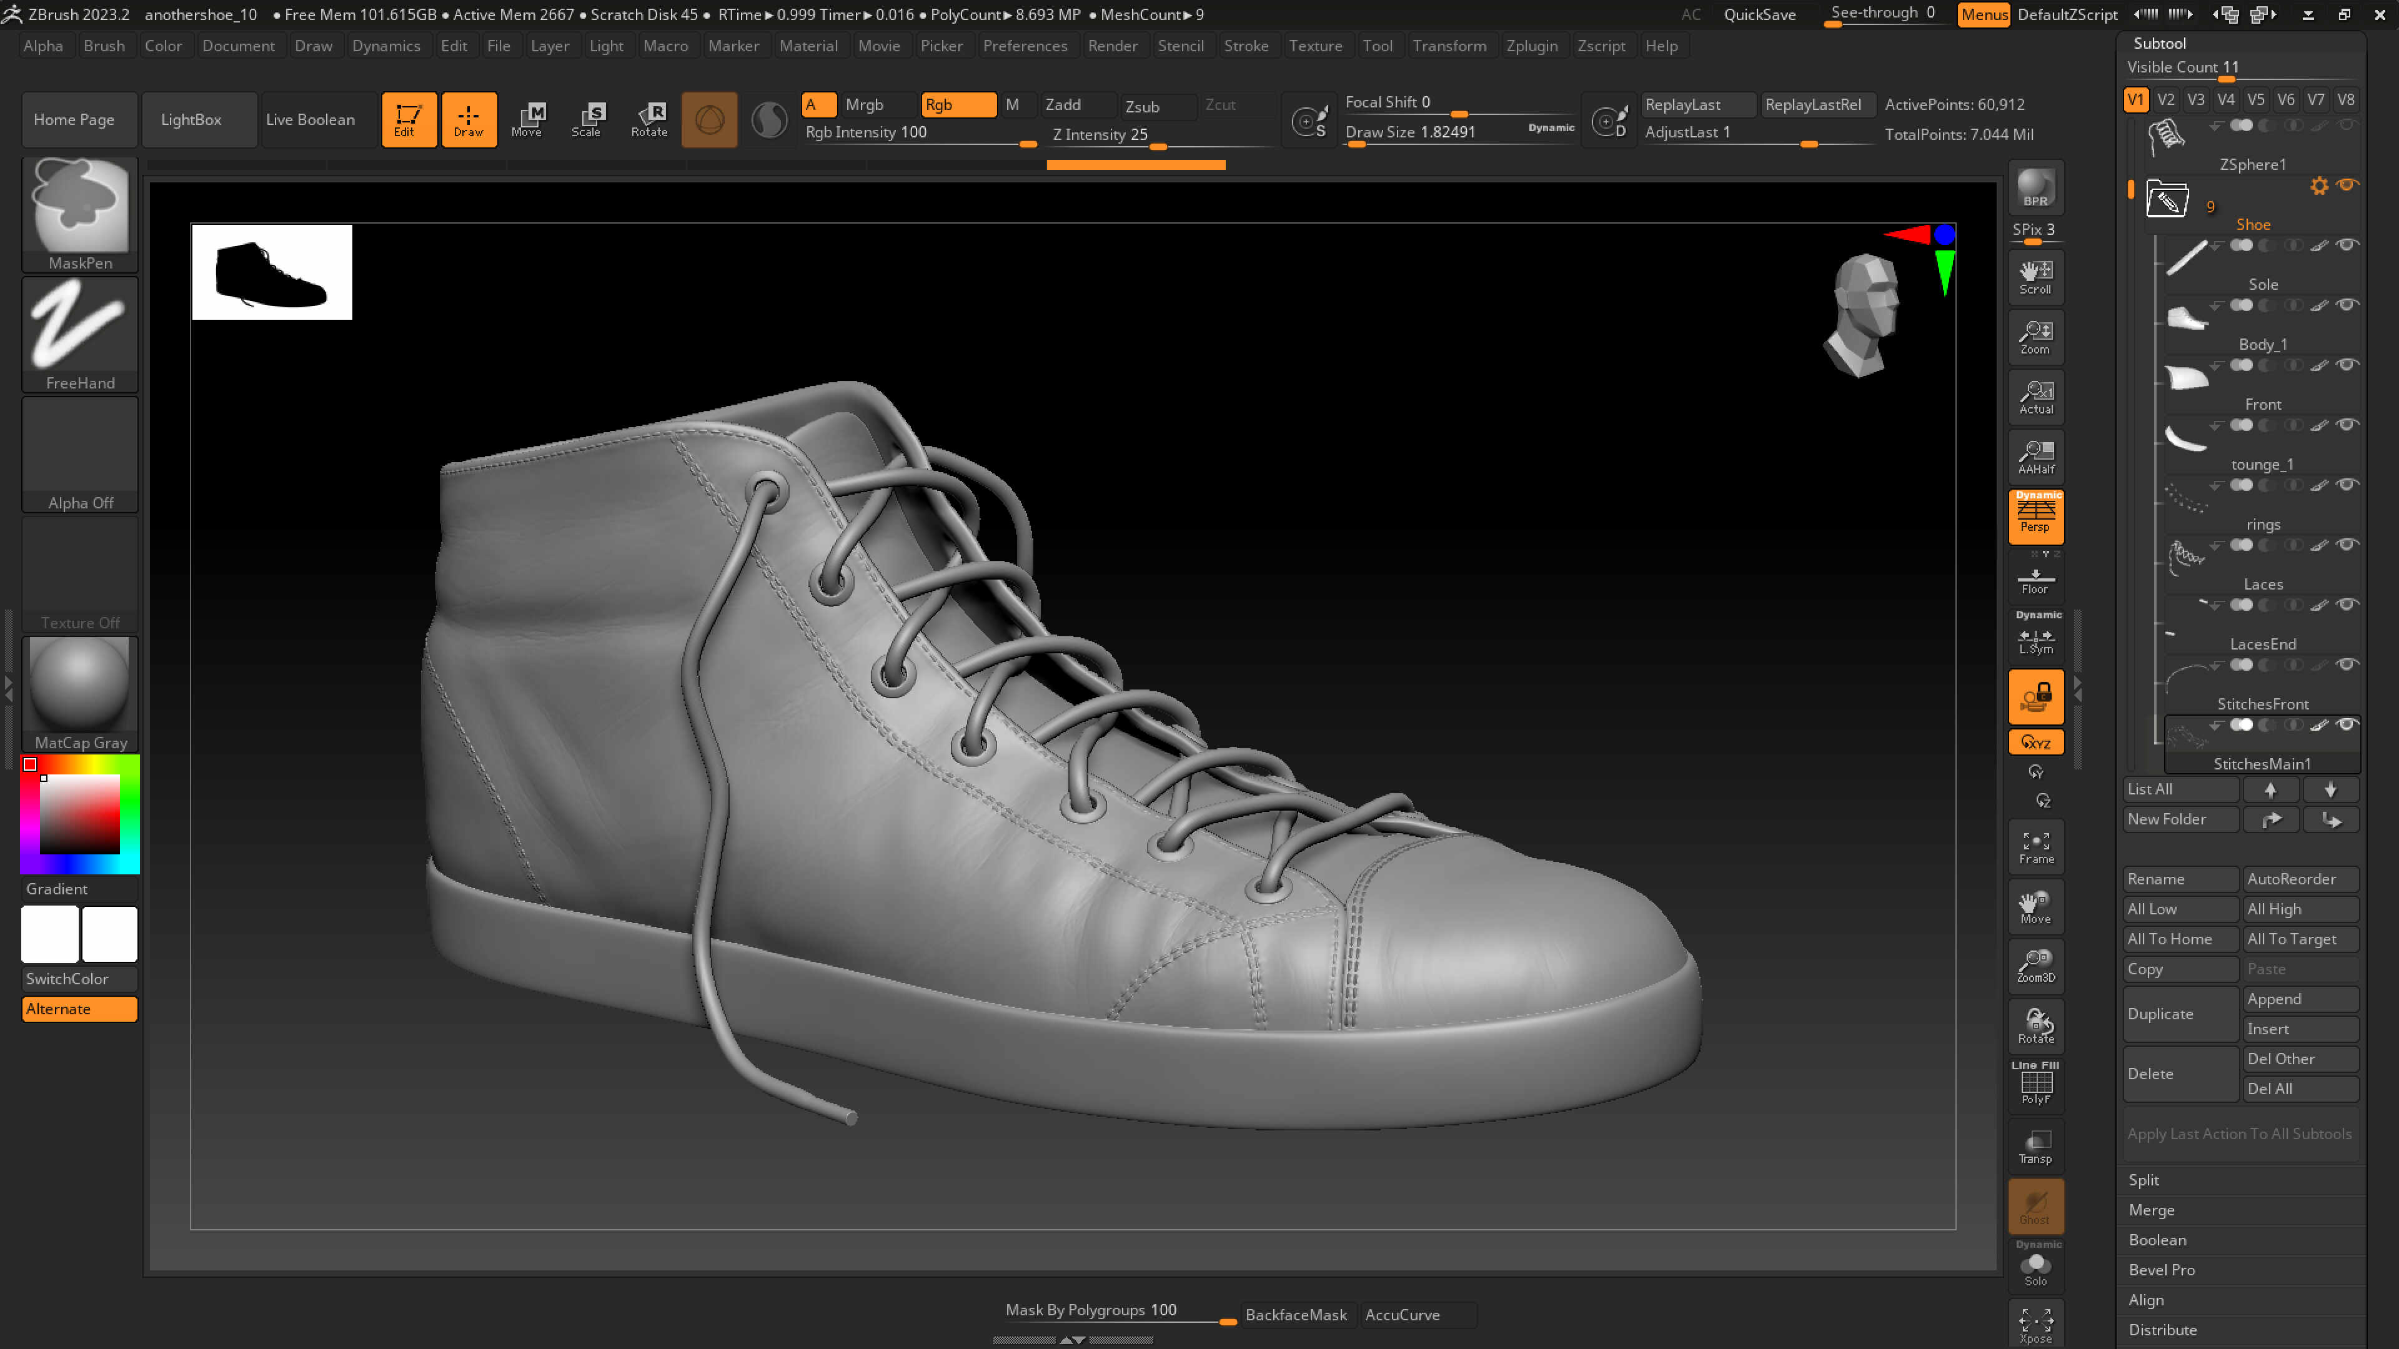The height and width of the screenshot is (1349, 2399).
Task: Collapse the Shoe subtool folder arrow
Action: [x=2133, y=190]
